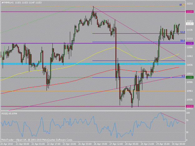The height and width of the screenshot is (146, 195).
Task: Click the 11161 price axis value
Action: coord(190,21)
